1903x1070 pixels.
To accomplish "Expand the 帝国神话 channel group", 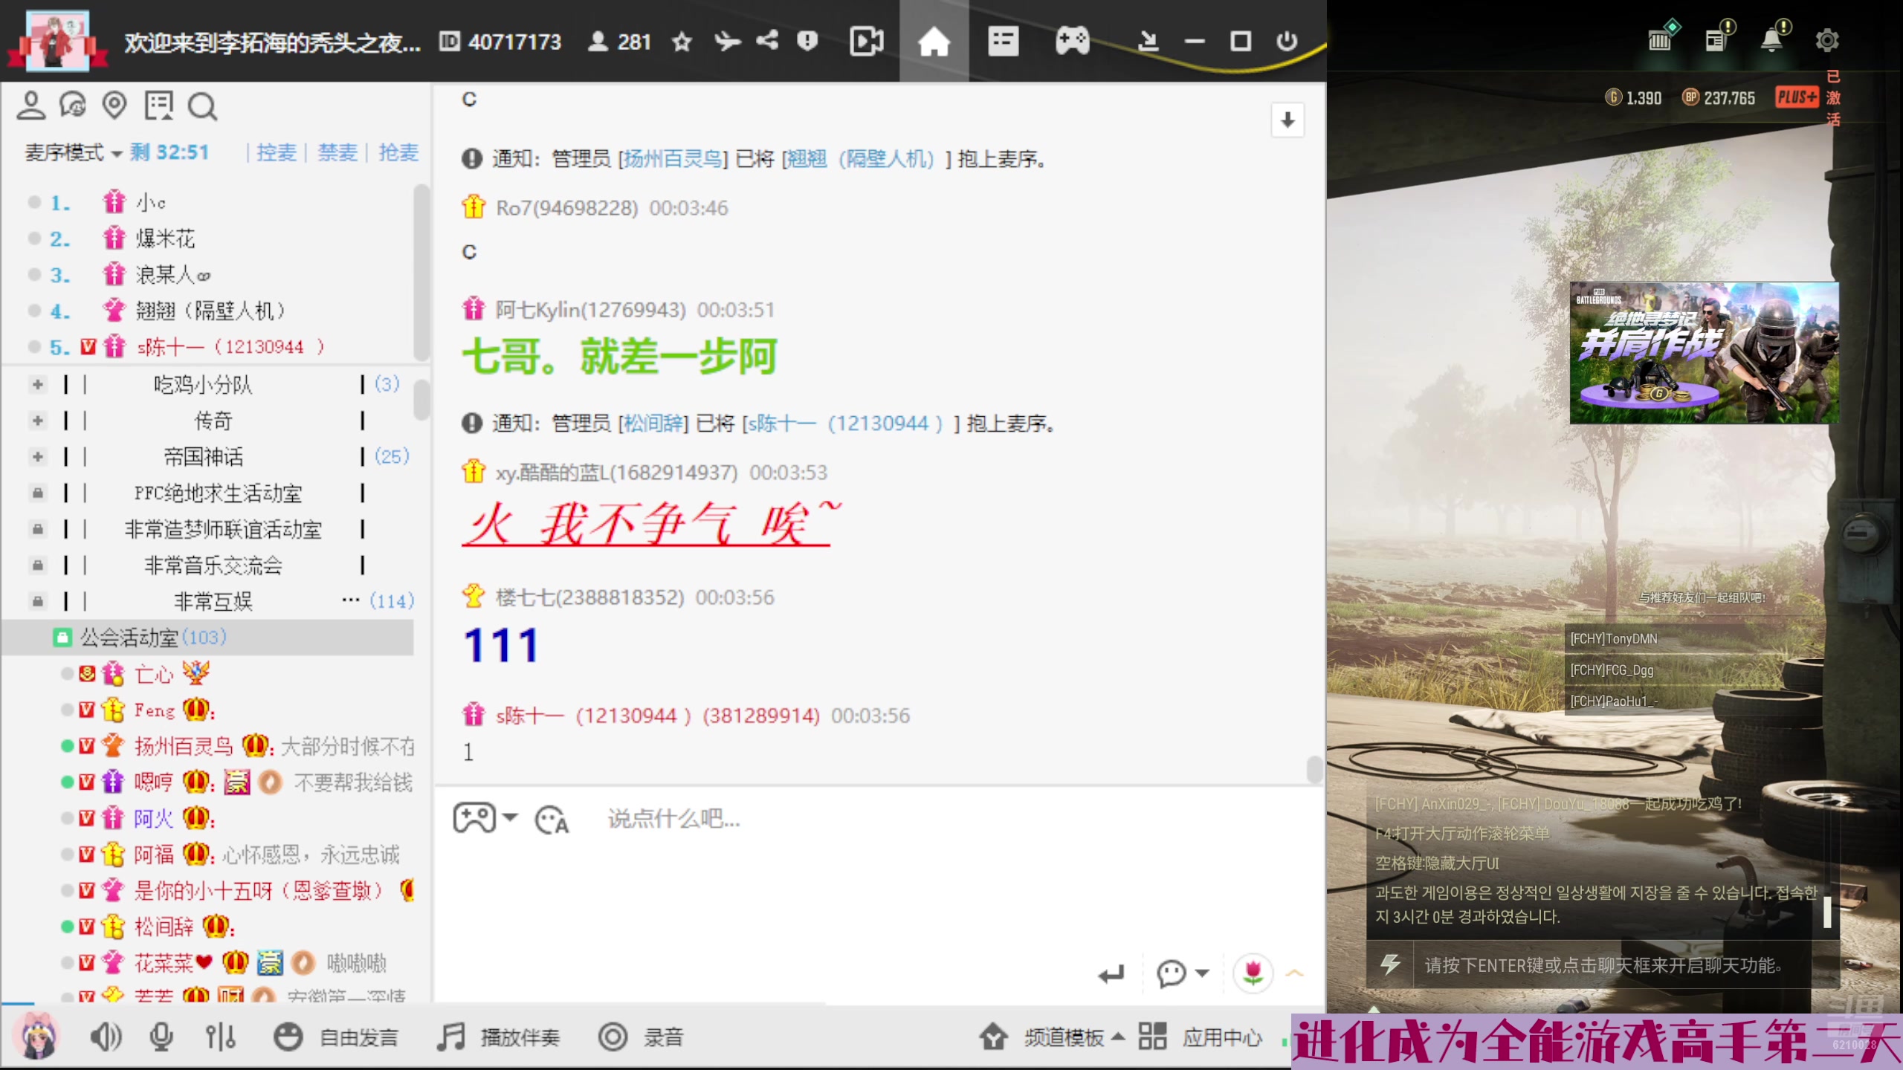I will (38, 456).
